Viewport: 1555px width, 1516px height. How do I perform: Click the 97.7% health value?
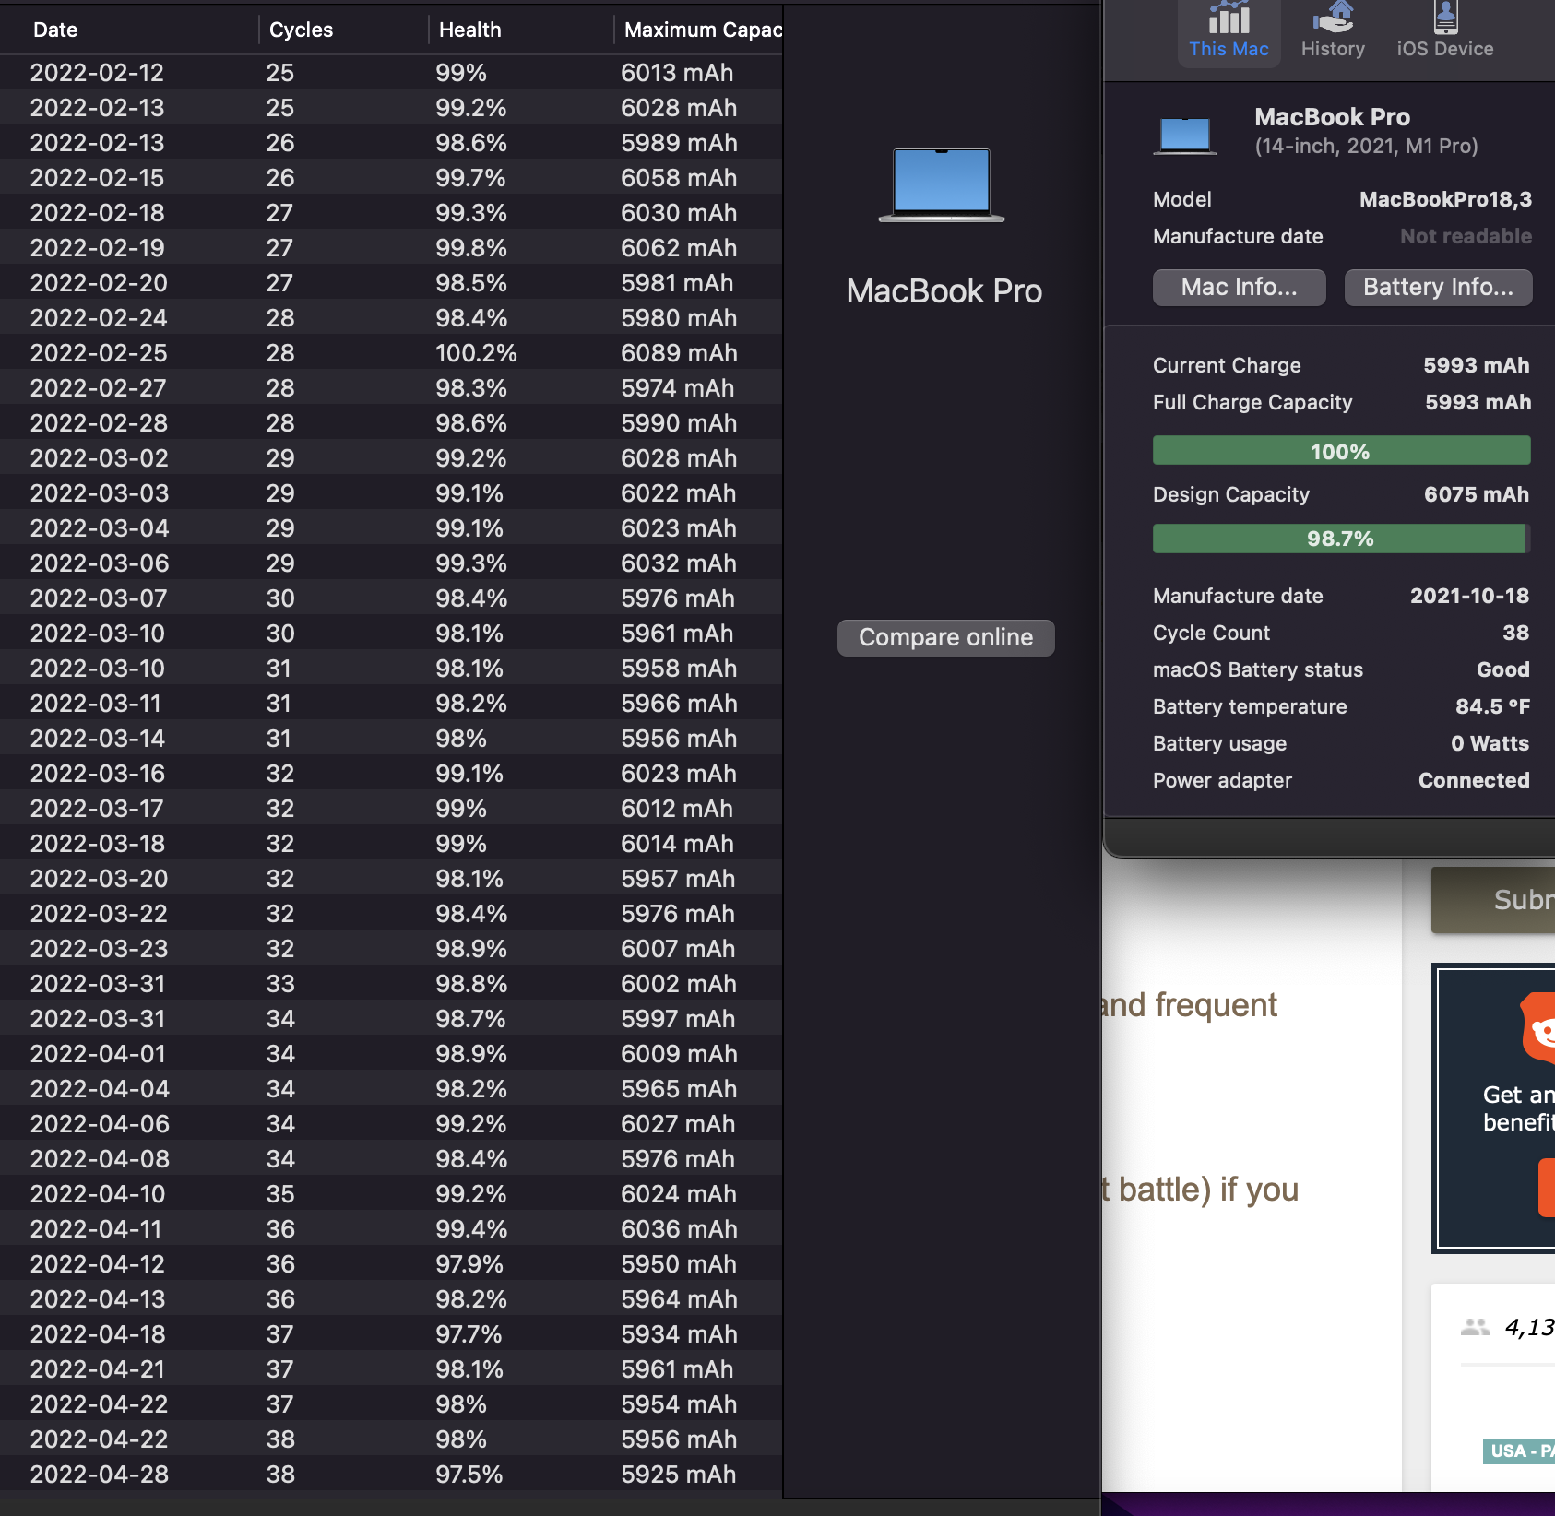[x=469, y=1334]
